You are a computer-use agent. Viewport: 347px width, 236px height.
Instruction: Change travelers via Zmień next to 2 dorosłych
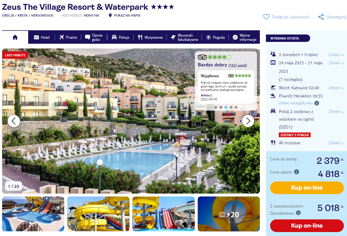pyautogui.click(x=336, y=55)
